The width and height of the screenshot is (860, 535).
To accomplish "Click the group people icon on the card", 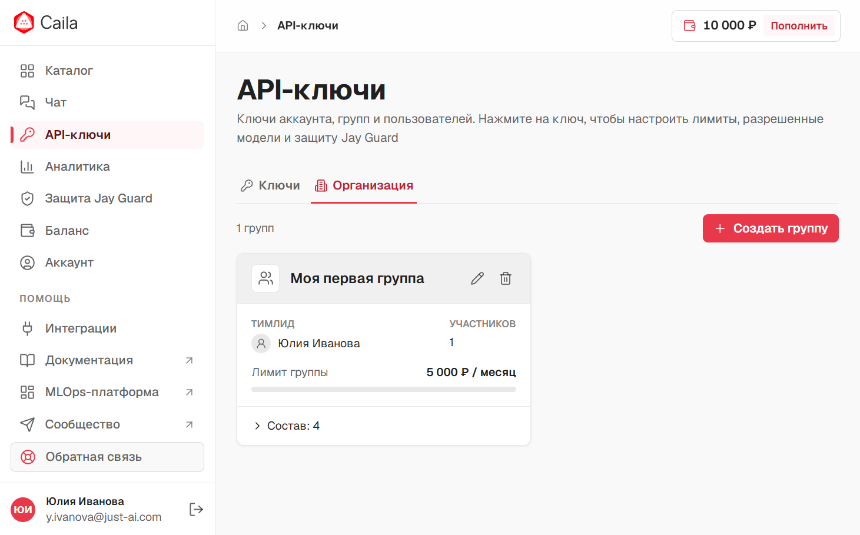I will coord(265,278).
